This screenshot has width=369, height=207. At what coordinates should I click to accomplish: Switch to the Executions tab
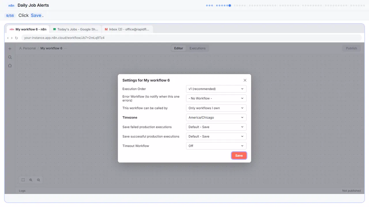pos(197,48)
